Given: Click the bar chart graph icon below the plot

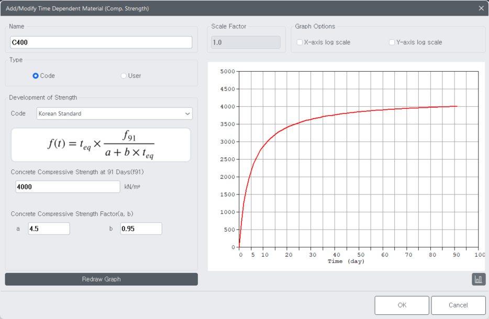Looking at the screenshot, I should (478, 279).
